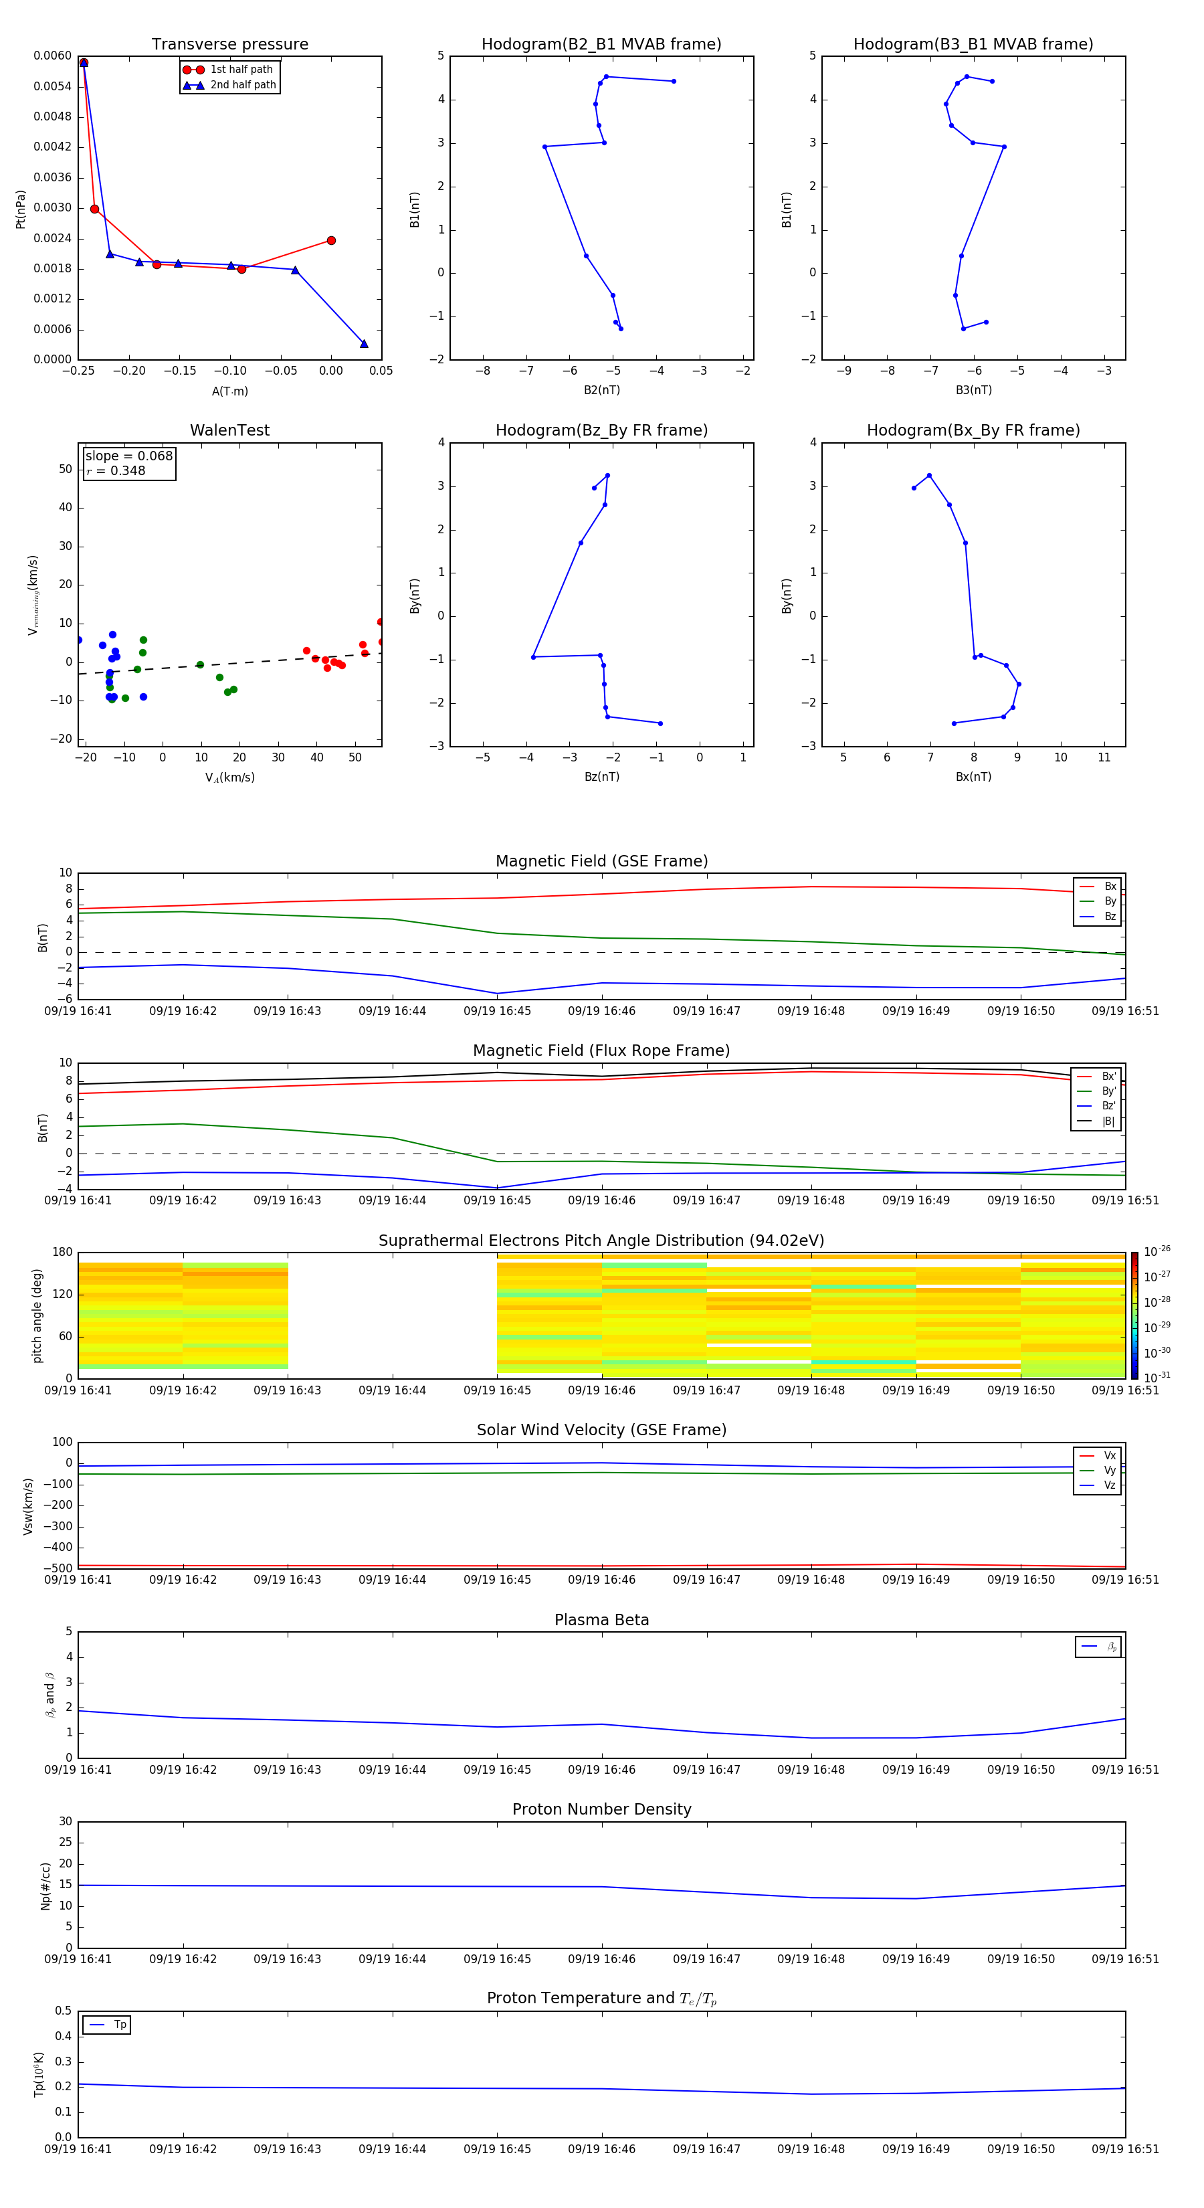
Task: Click the "Hodogram(B3_B1 MVAB frame)" title
Action: tap(973, 45)
